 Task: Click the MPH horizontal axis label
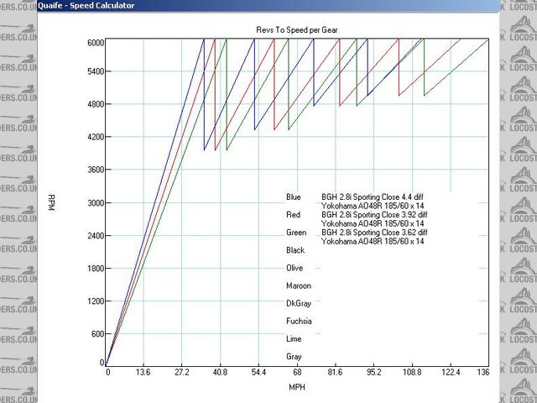pyautogui.click(x=295, y=387)
